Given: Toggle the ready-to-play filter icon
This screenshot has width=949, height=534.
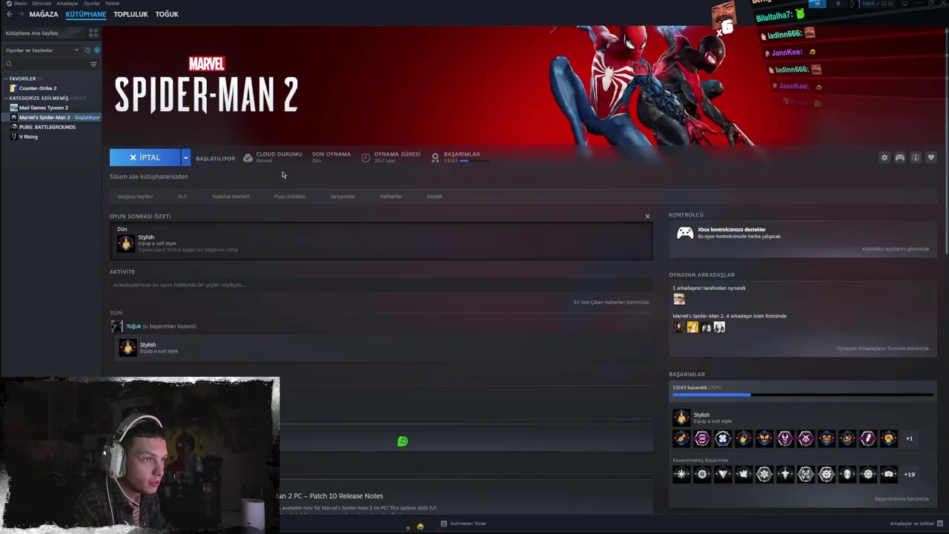Looking at the screenshot, I should (x=97, y=50).
